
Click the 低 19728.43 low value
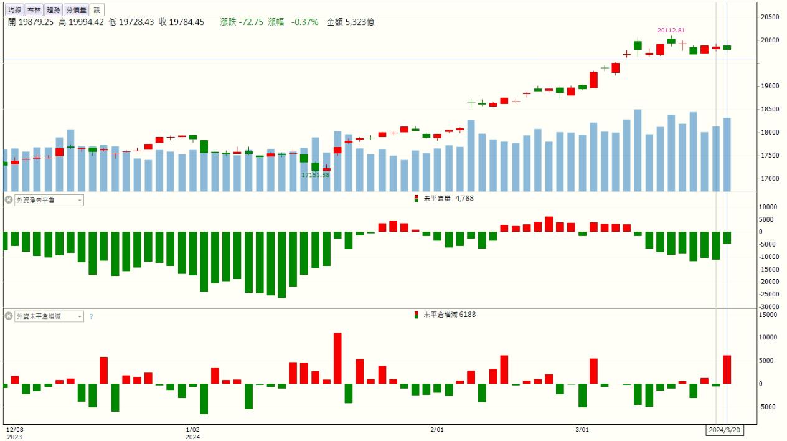[x=131, y=22]
